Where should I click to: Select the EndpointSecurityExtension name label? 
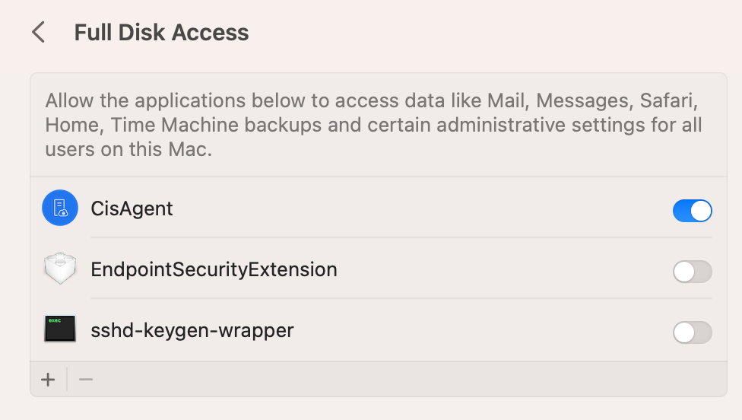pyautogui.click(x=214, y=269)
